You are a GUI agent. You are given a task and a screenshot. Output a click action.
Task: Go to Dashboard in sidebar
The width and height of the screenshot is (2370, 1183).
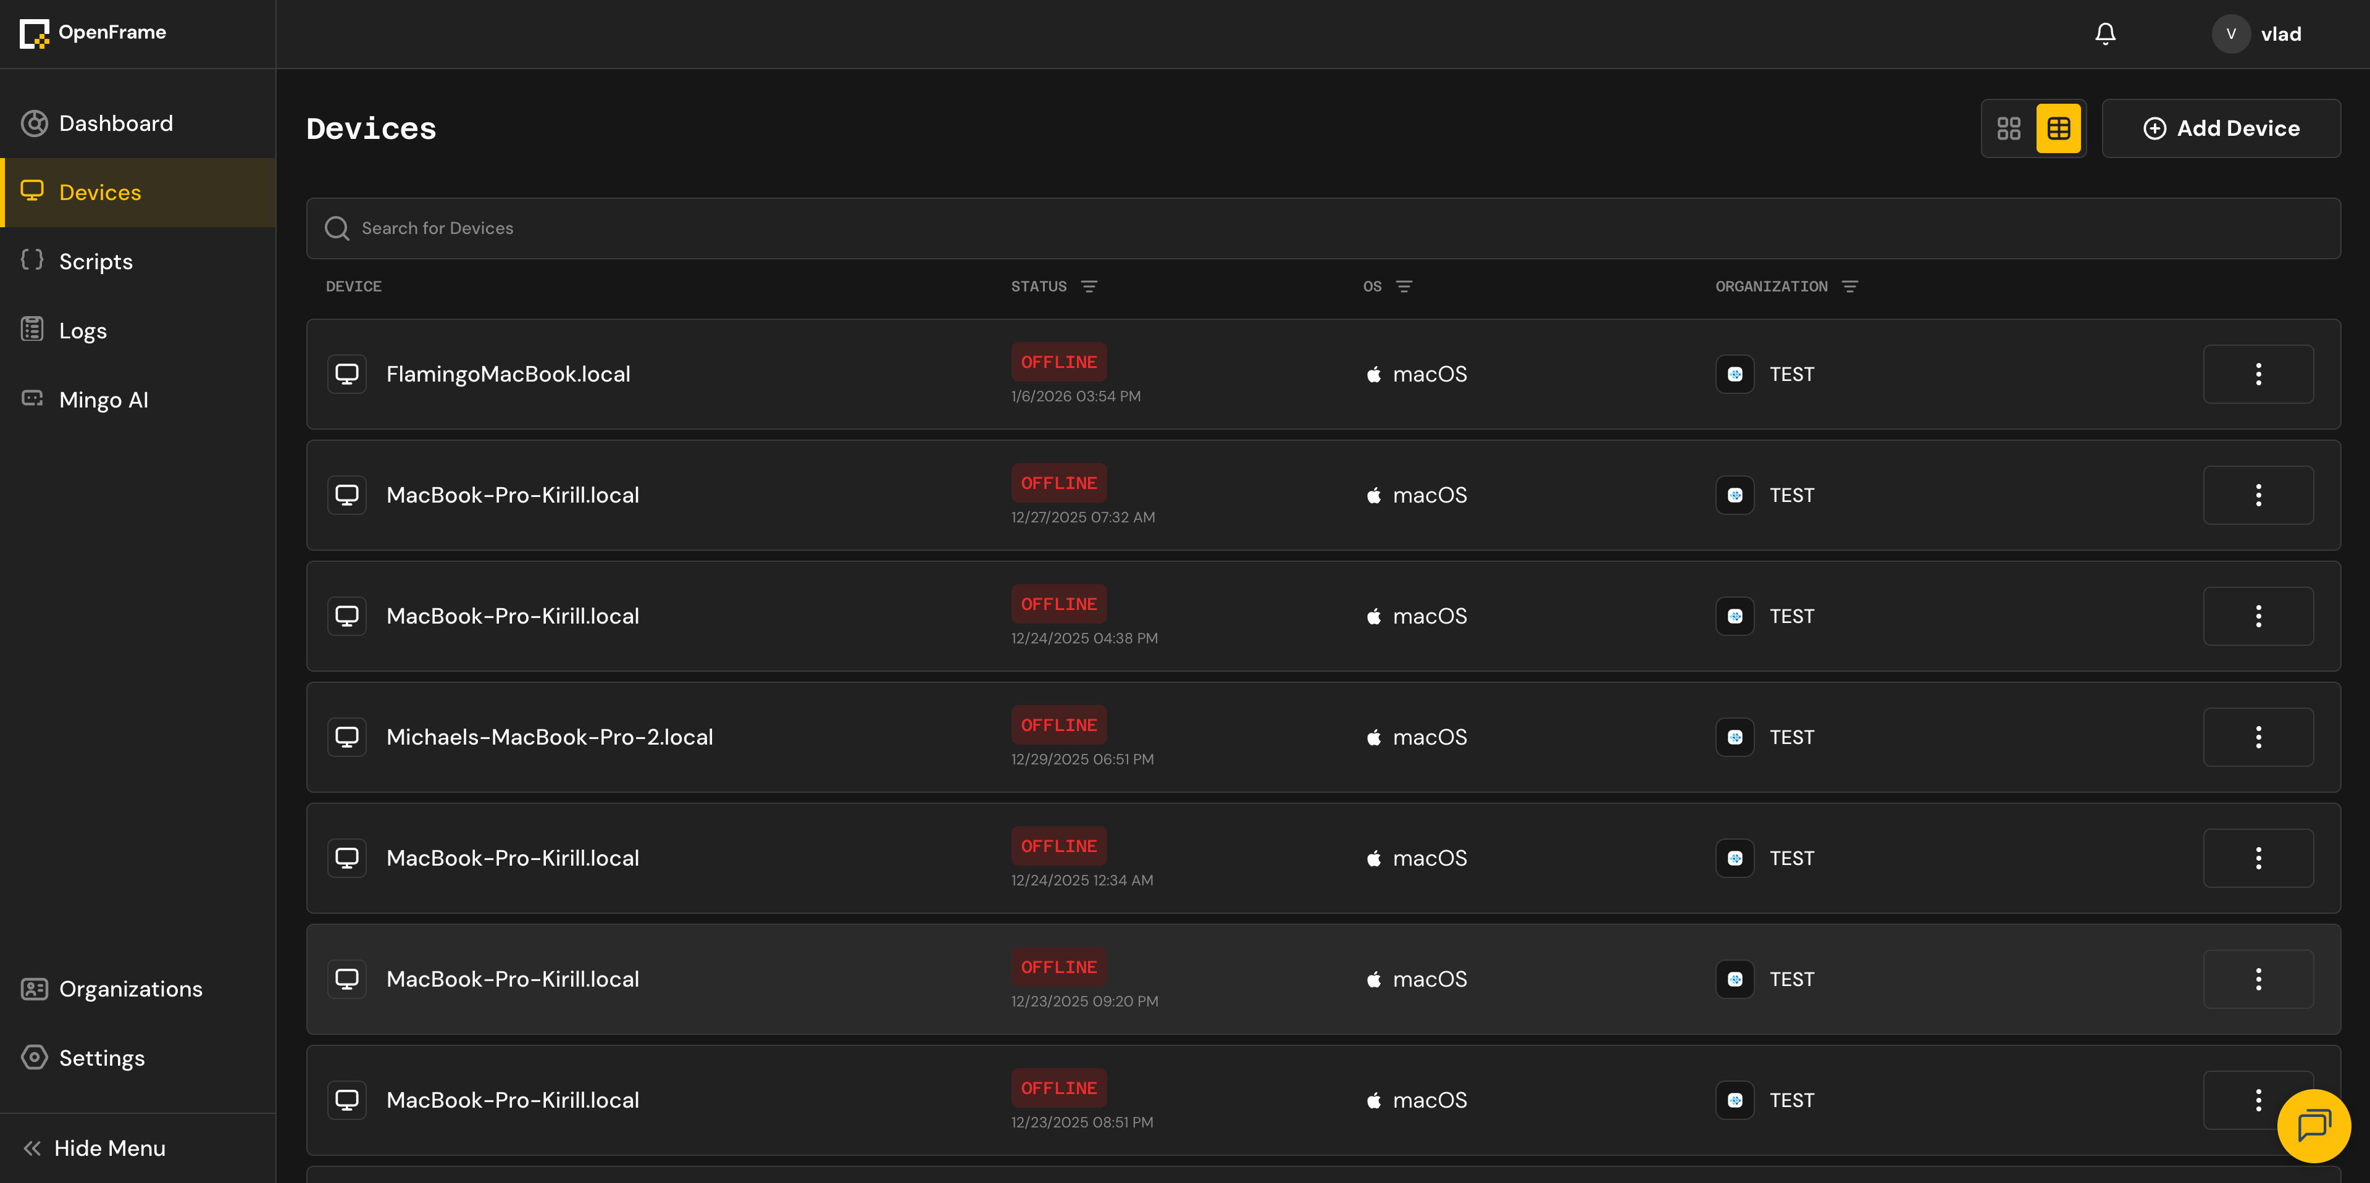(115, 123)
